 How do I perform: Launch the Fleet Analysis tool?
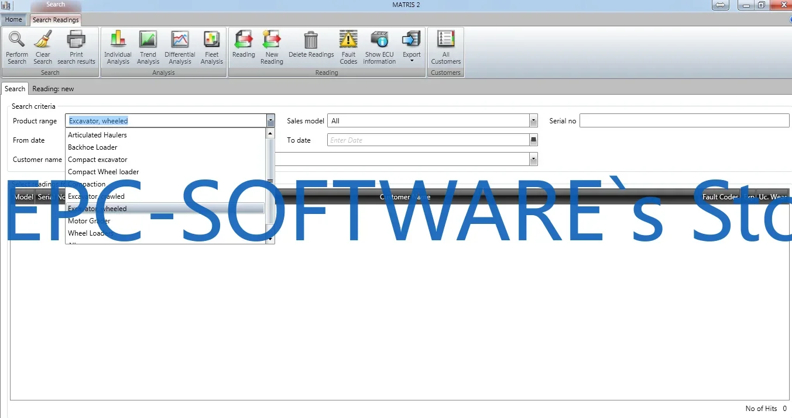[x=211, y=47]
